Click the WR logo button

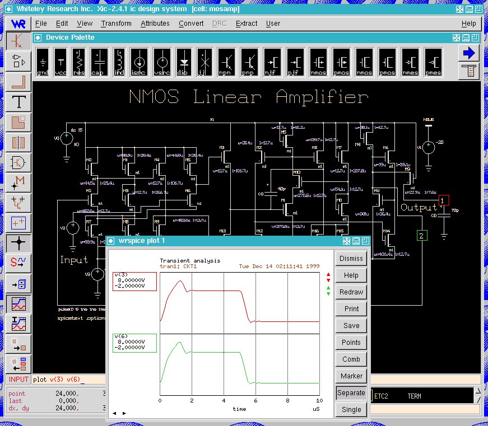click(x=18, y=24)
